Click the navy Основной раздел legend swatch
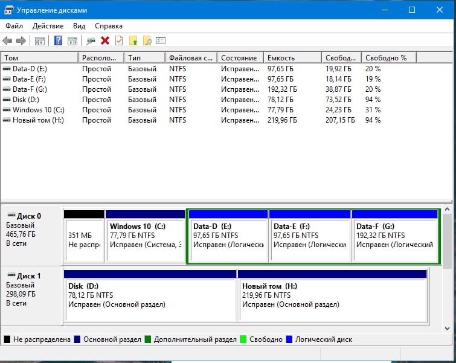The width and height of the screenshot is (456, 363). pos(77,339)
